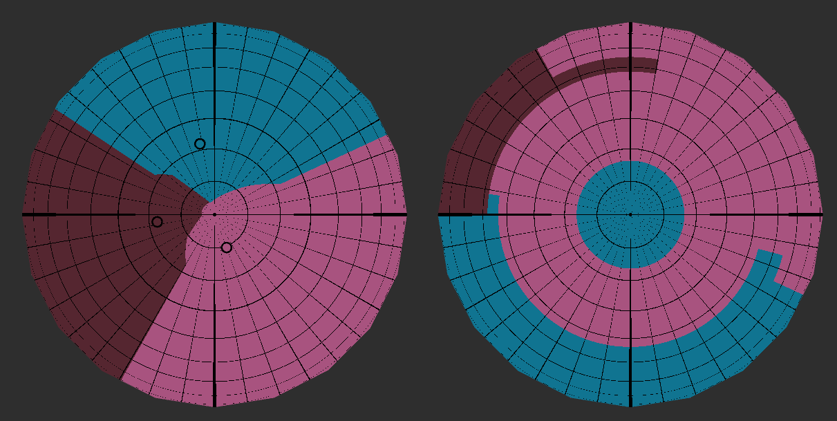This screenshot has height=421, width=837.
Task: Click the circle marker in the left disc's maroon region
Action: pyautogui.click(x=157, y=222)
